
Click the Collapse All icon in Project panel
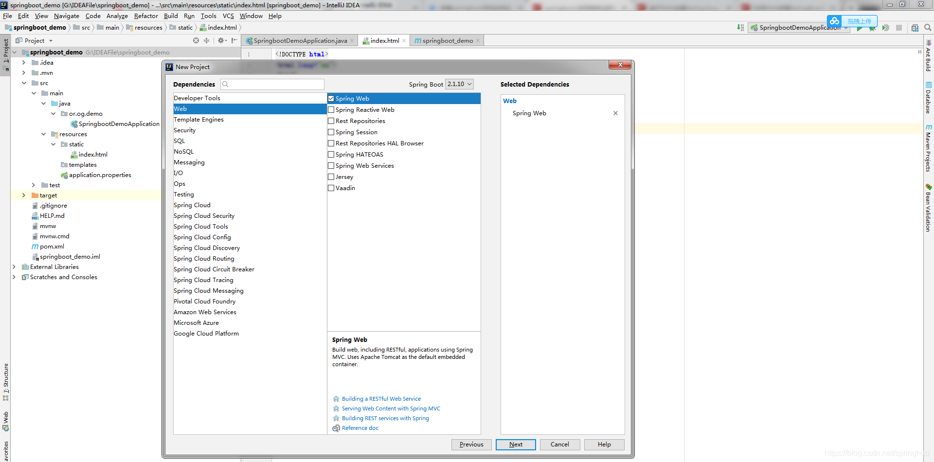coord(206,40)
